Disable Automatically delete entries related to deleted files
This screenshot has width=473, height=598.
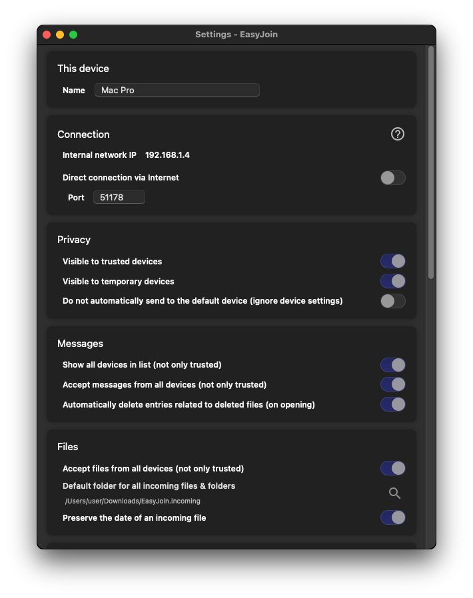click(392, 404)
